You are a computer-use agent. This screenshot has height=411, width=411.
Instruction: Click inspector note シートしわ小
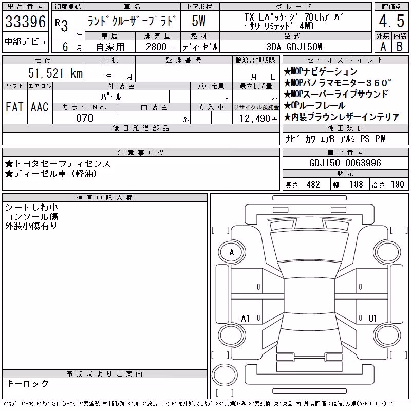[31, 208]
